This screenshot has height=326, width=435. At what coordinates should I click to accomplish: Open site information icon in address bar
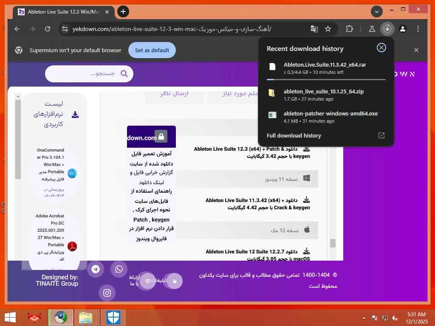click(x=65, y=29)
